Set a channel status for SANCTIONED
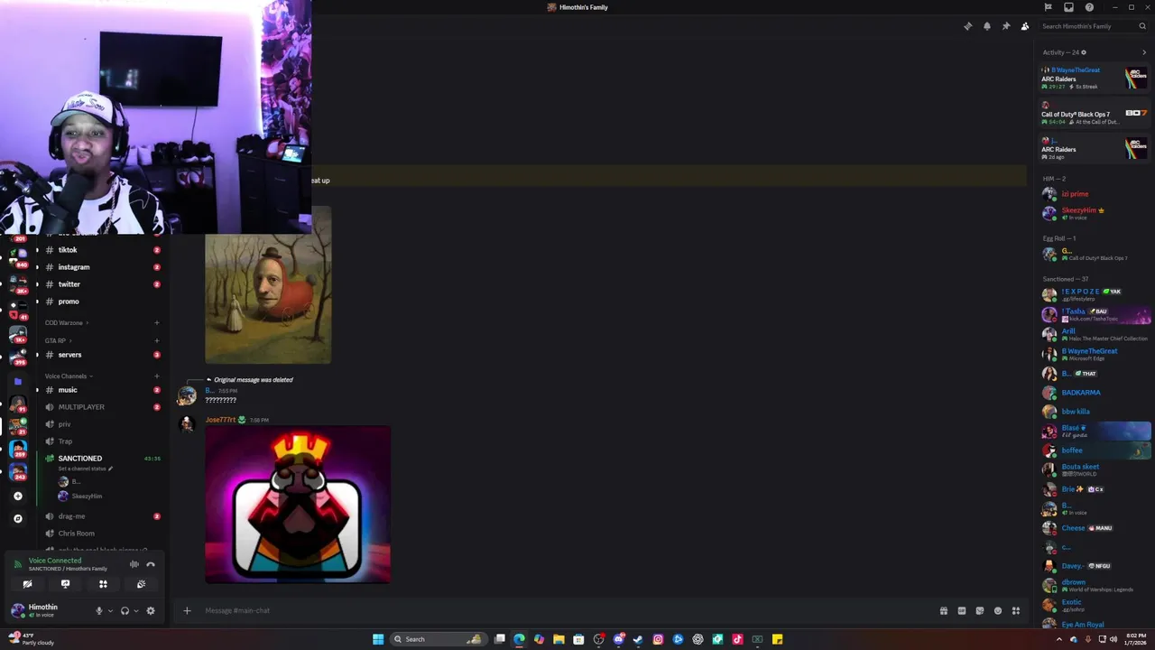 click(x=86, y=469)
